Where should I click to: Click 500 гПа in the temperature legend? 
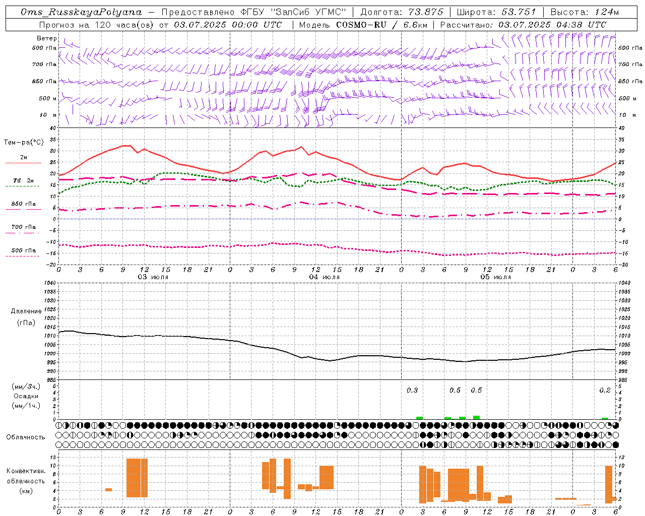coord(23,250)
